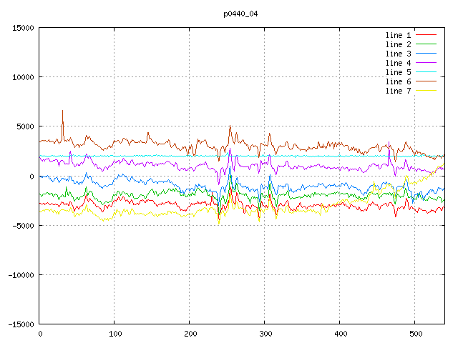Image resolution: width=458 pixels, height=343 pixels.
Task: Select the "line 1" legend label
Action: 399,35
